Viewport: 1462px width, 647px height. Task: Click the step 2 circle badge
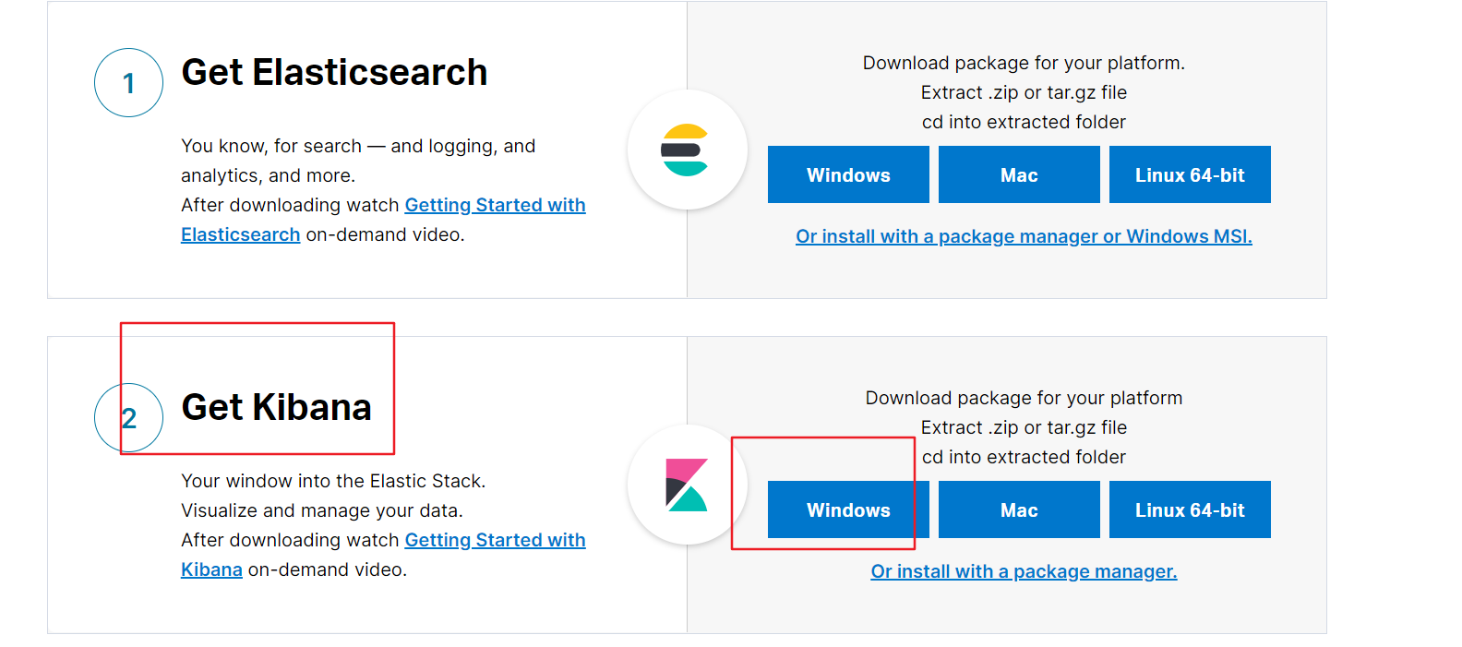(129, 418)
